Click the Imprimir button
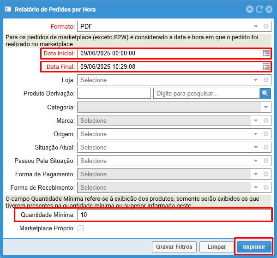Screen dimensions: 277x258 (254, 247)
